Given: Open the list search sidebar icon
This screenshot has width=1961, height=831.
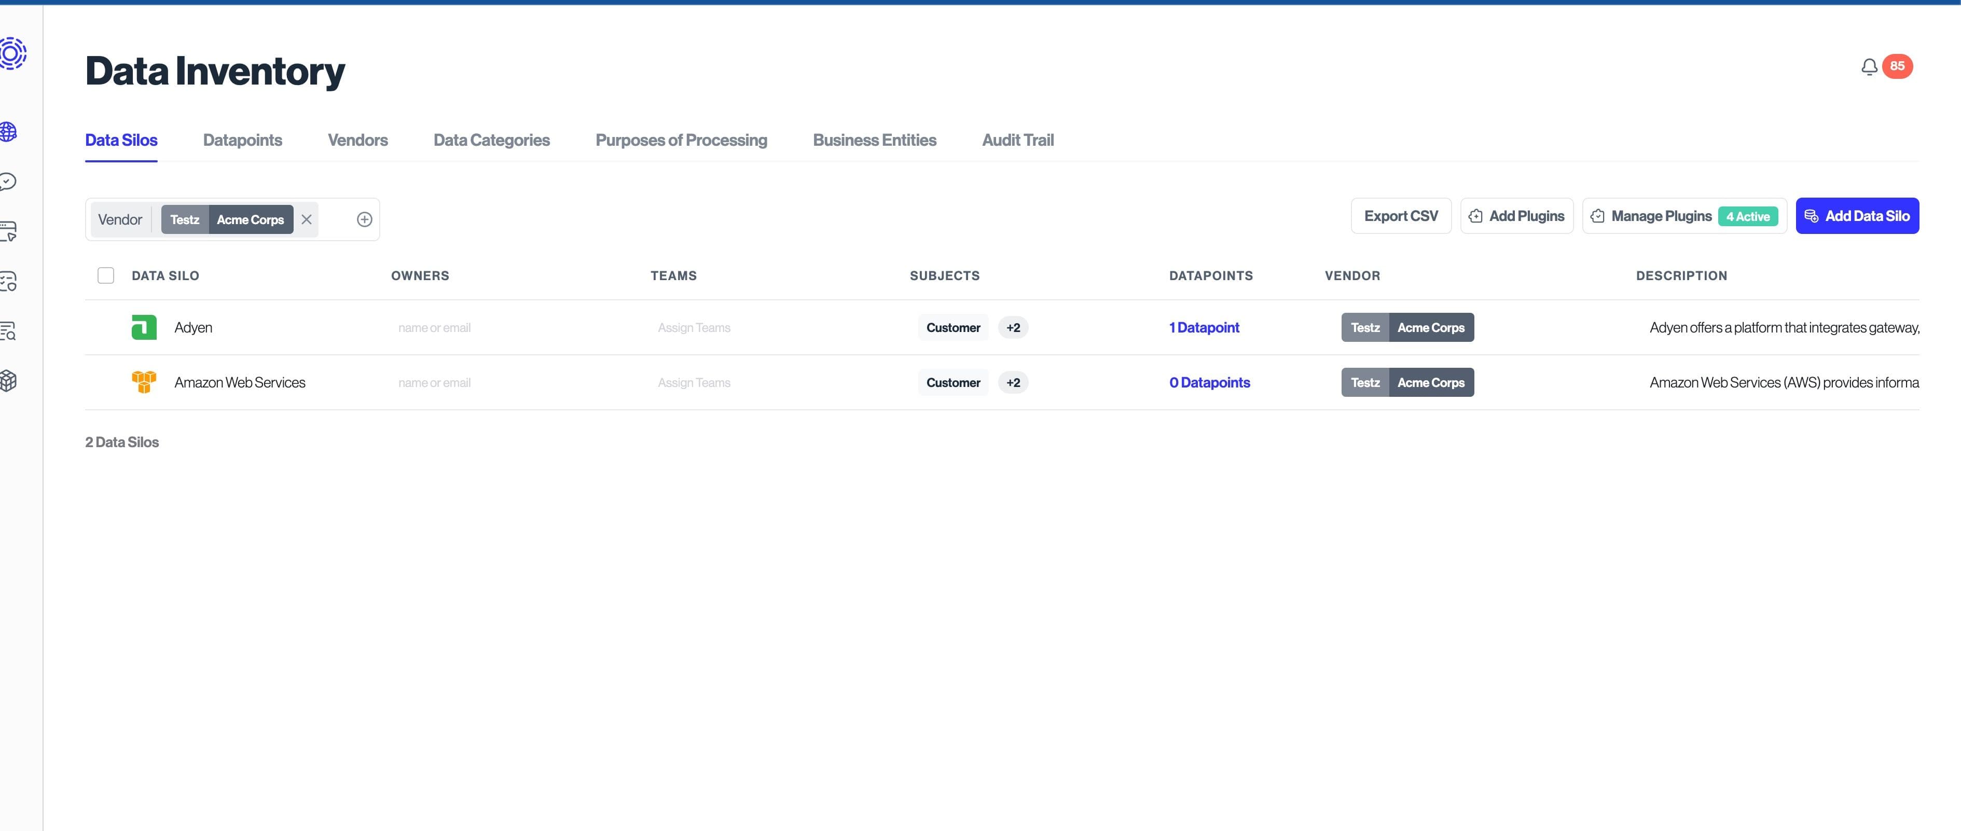Looking at the screenshot, I should pyautogui.click(x=8, y=331).
